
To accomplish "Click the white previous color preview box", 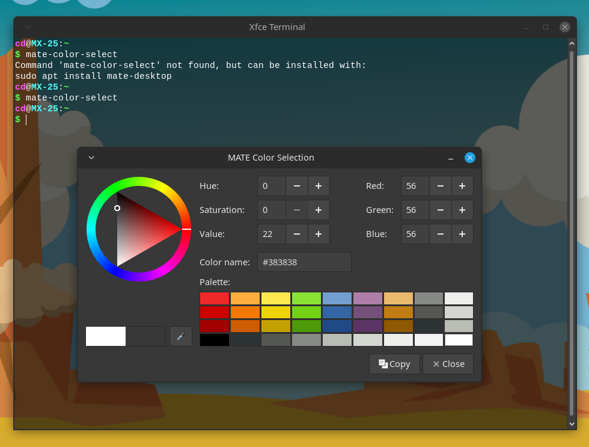I will 106,336.
